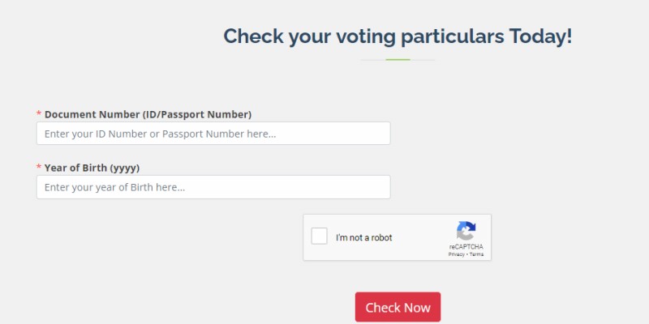Tick the I'm not a robot checkbox
This screenshot has width=649, height=324.
[319, 236]
